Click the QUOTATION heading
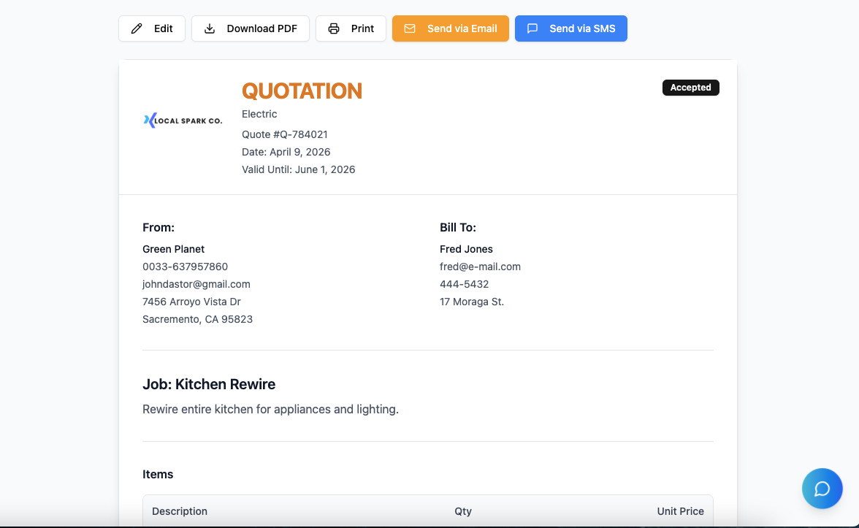 302,91
